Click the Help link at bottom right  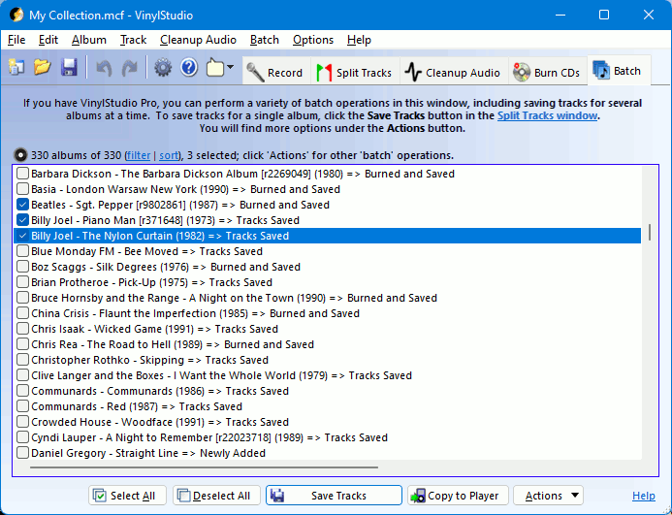(x=643, y=496)
